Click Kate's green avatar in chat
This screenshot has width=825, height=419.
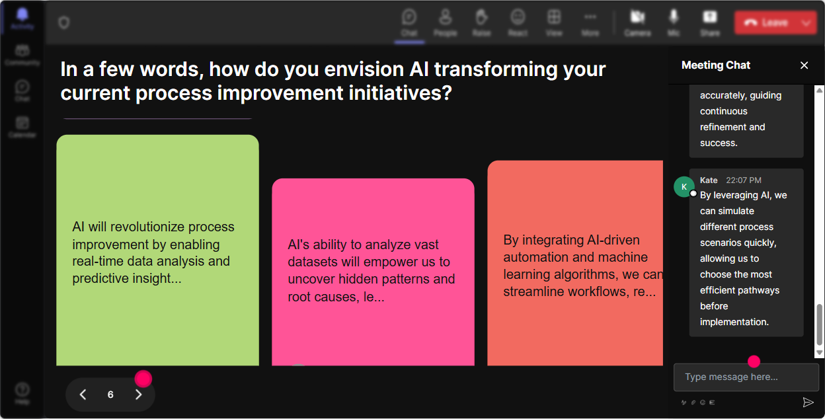tap(684, 186)
